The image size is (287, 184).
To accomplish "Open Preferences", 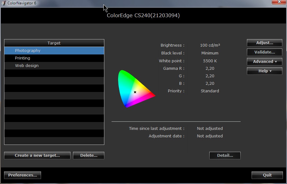I will (x=23, y=175).
